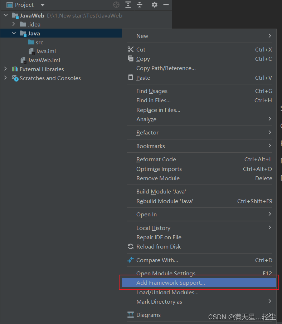The width and height of the screenshot is (282, 324).
Task: Choose Repair IDE on File
Action: pos(199,237)
